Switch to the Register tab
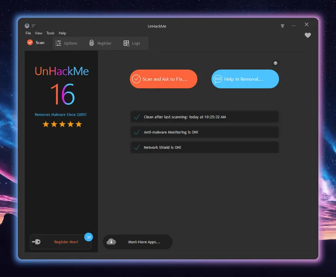 100,43
